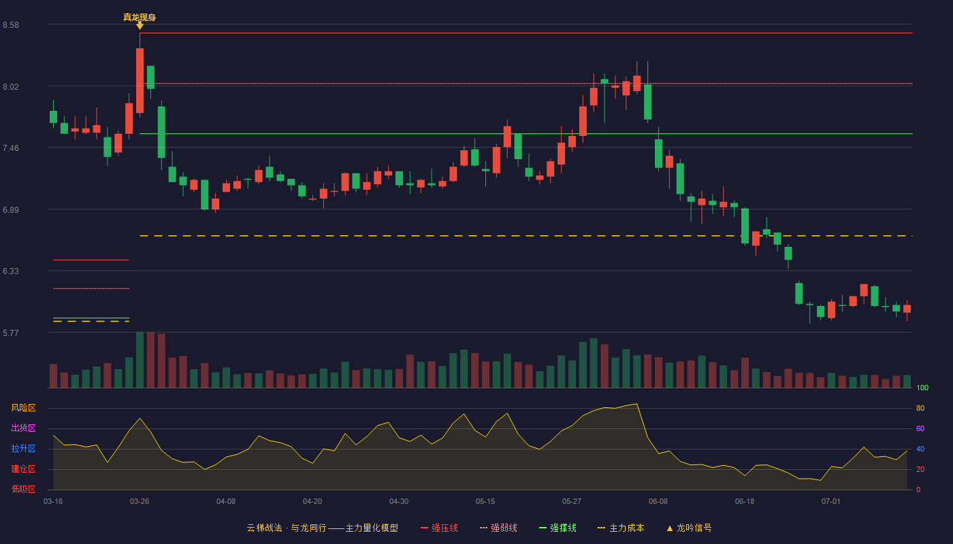
Task: Click the 100 indicator scale value
Action: pyautogui.click(x=922, y=388)
